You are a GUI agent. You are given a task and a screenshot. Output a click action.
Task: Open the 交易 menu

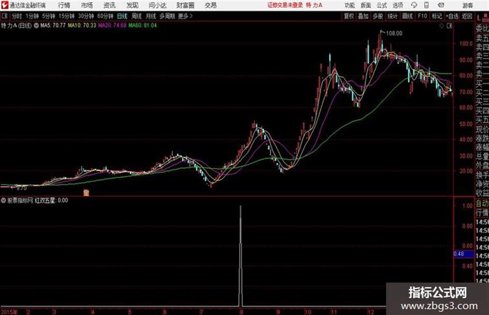(x=211, y=5)
